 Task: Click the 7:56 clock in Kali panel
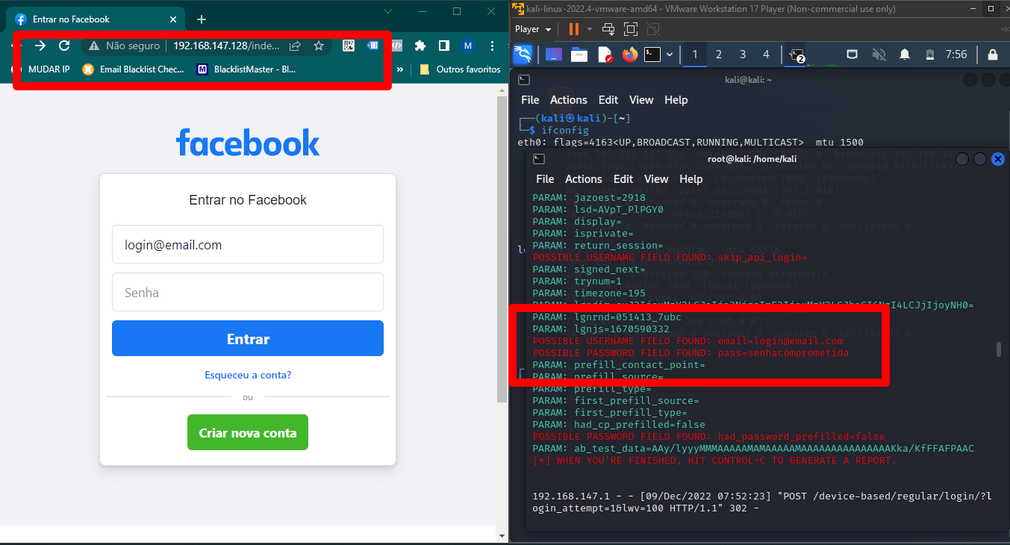[x=956, y=54]
